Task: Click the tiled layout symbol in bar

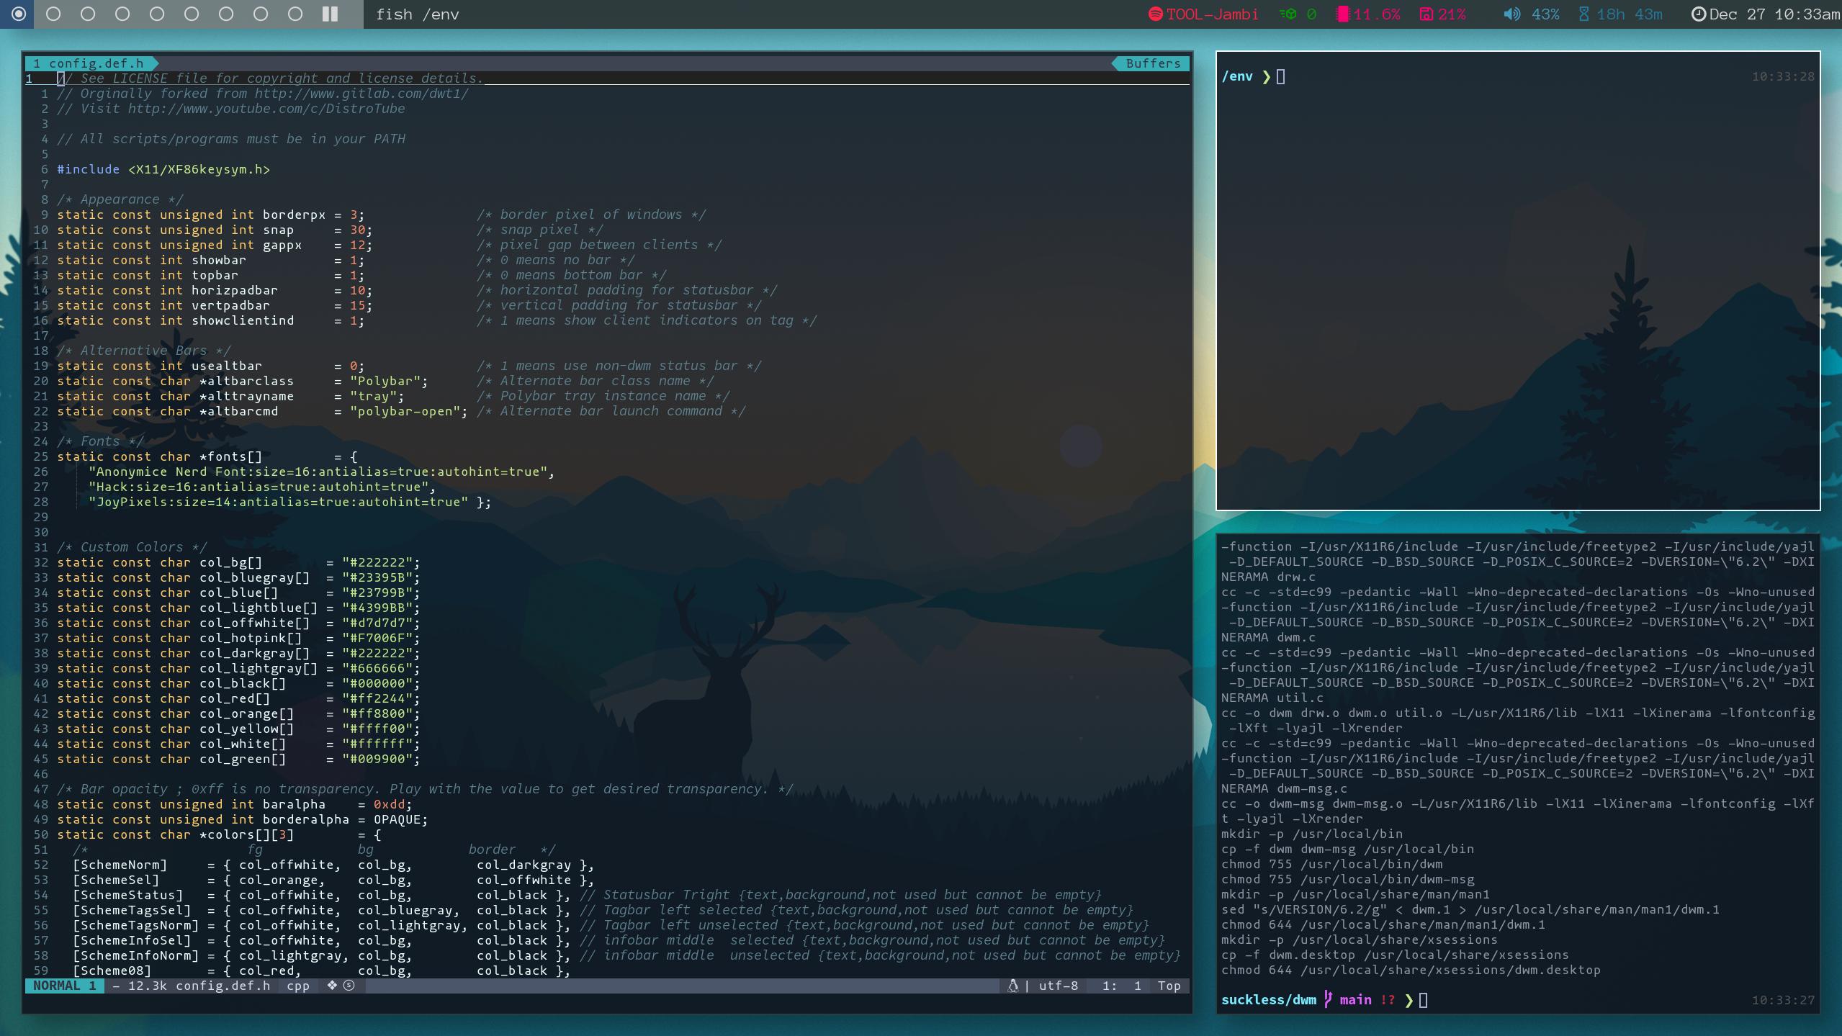Action: 330,14
